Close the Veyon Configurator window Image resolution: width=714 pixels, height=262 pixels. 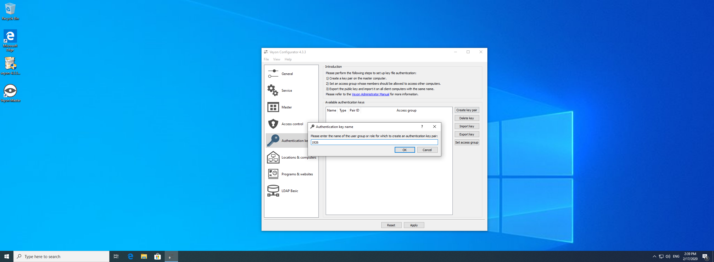pyautogui.click(x=481, y=52)
